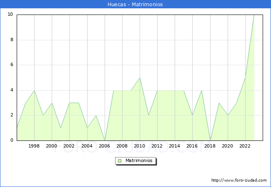Screen dimensions: 271x187
Task: Click the 10 label on y-axis
Action: coord(10,15)
